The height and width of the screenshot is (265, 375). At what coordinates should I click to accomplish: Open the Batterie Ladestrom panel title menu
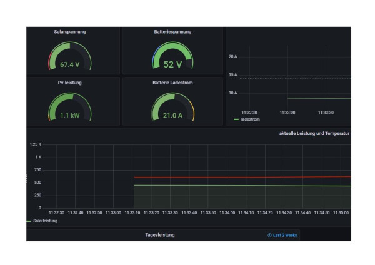[172, 82]
